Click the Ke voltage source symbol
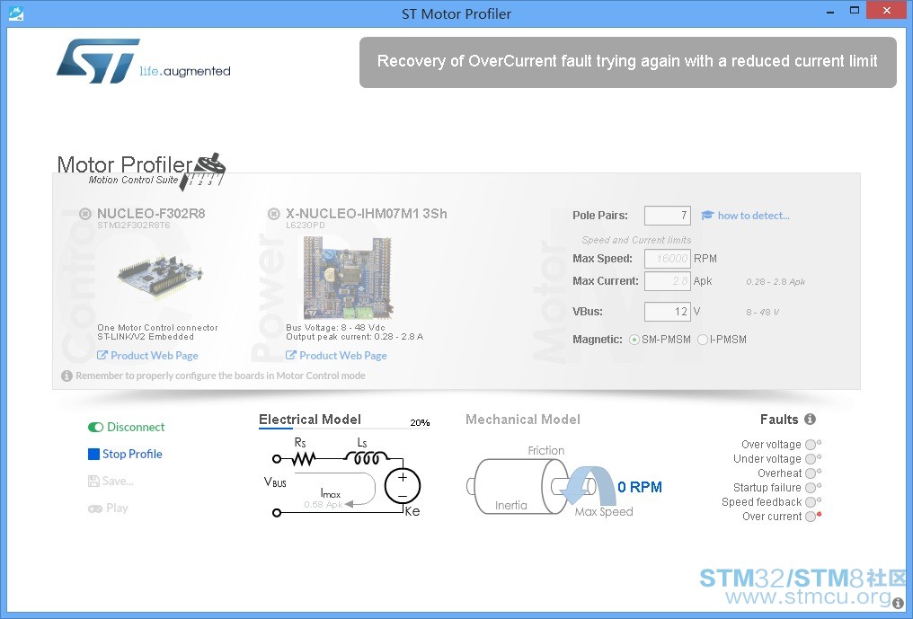 [403, 487]
